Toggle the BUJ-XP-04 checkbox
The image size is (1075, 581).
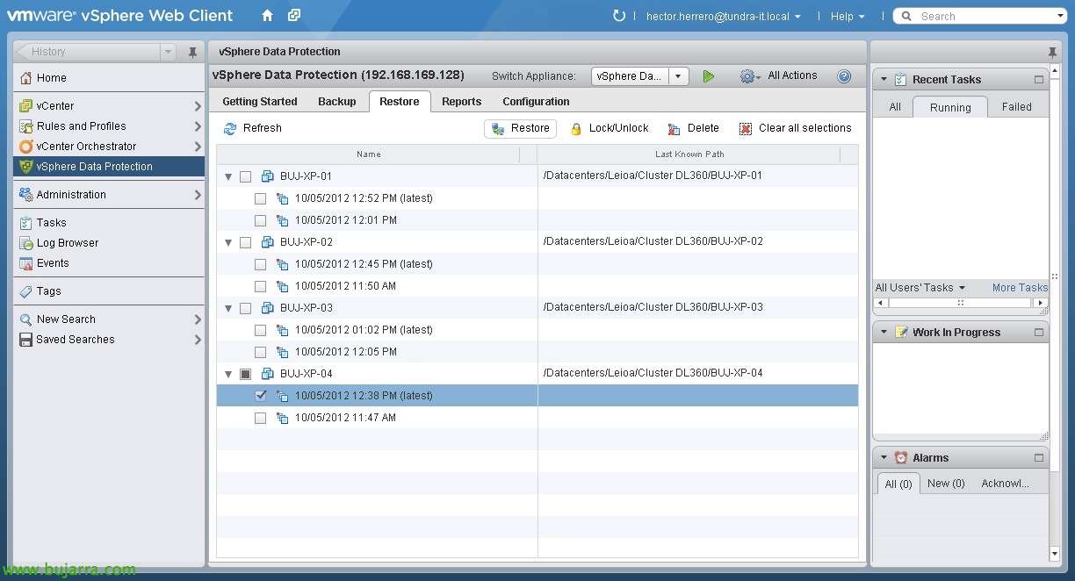[x=246, y=374]
